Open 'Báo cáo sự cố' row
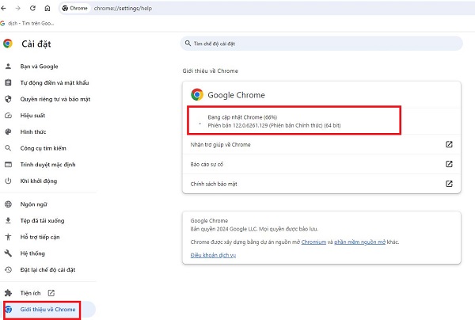475x320 pixels. [321, 164]
